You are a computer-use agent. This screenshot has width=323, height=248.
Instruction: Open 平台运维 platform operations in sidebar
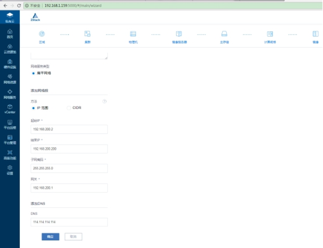pyautogui.click(x=10, y=125)
